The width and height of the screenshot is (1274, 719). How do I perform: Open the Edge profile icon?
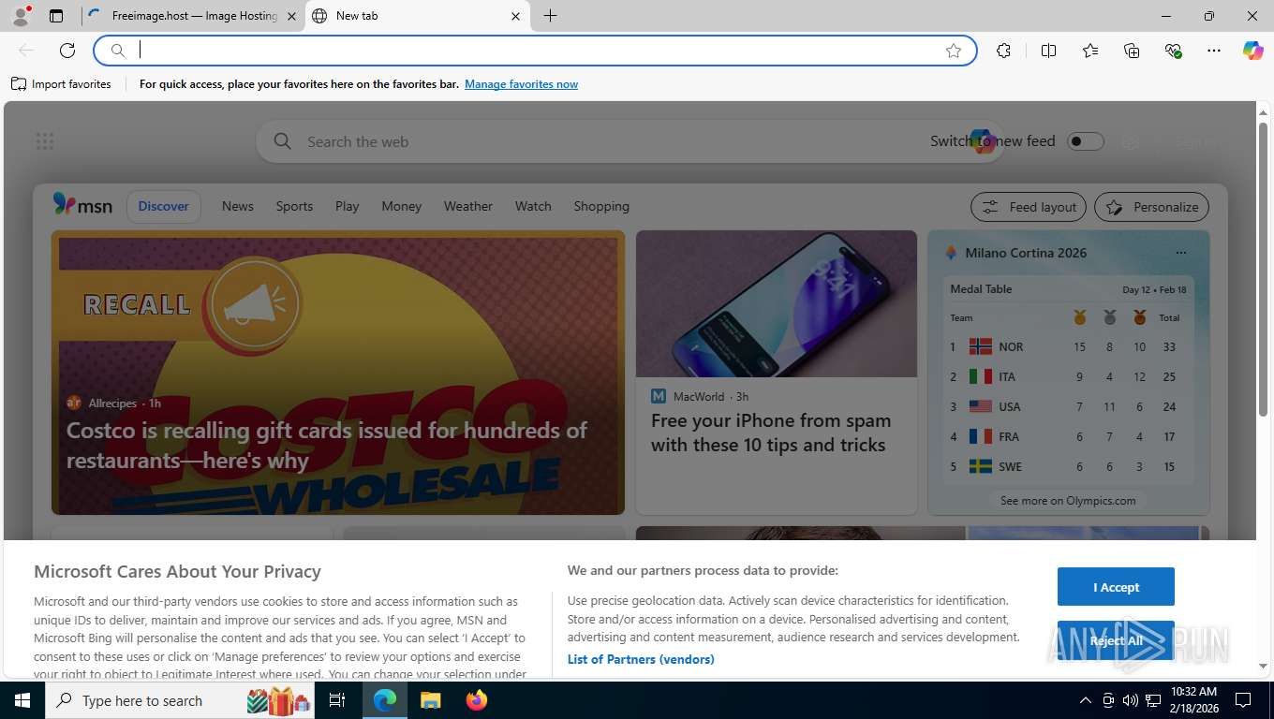(x=21, y=16)
